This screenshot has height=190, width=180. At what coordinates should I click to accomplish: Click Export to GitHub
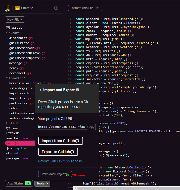pos(58,152)
